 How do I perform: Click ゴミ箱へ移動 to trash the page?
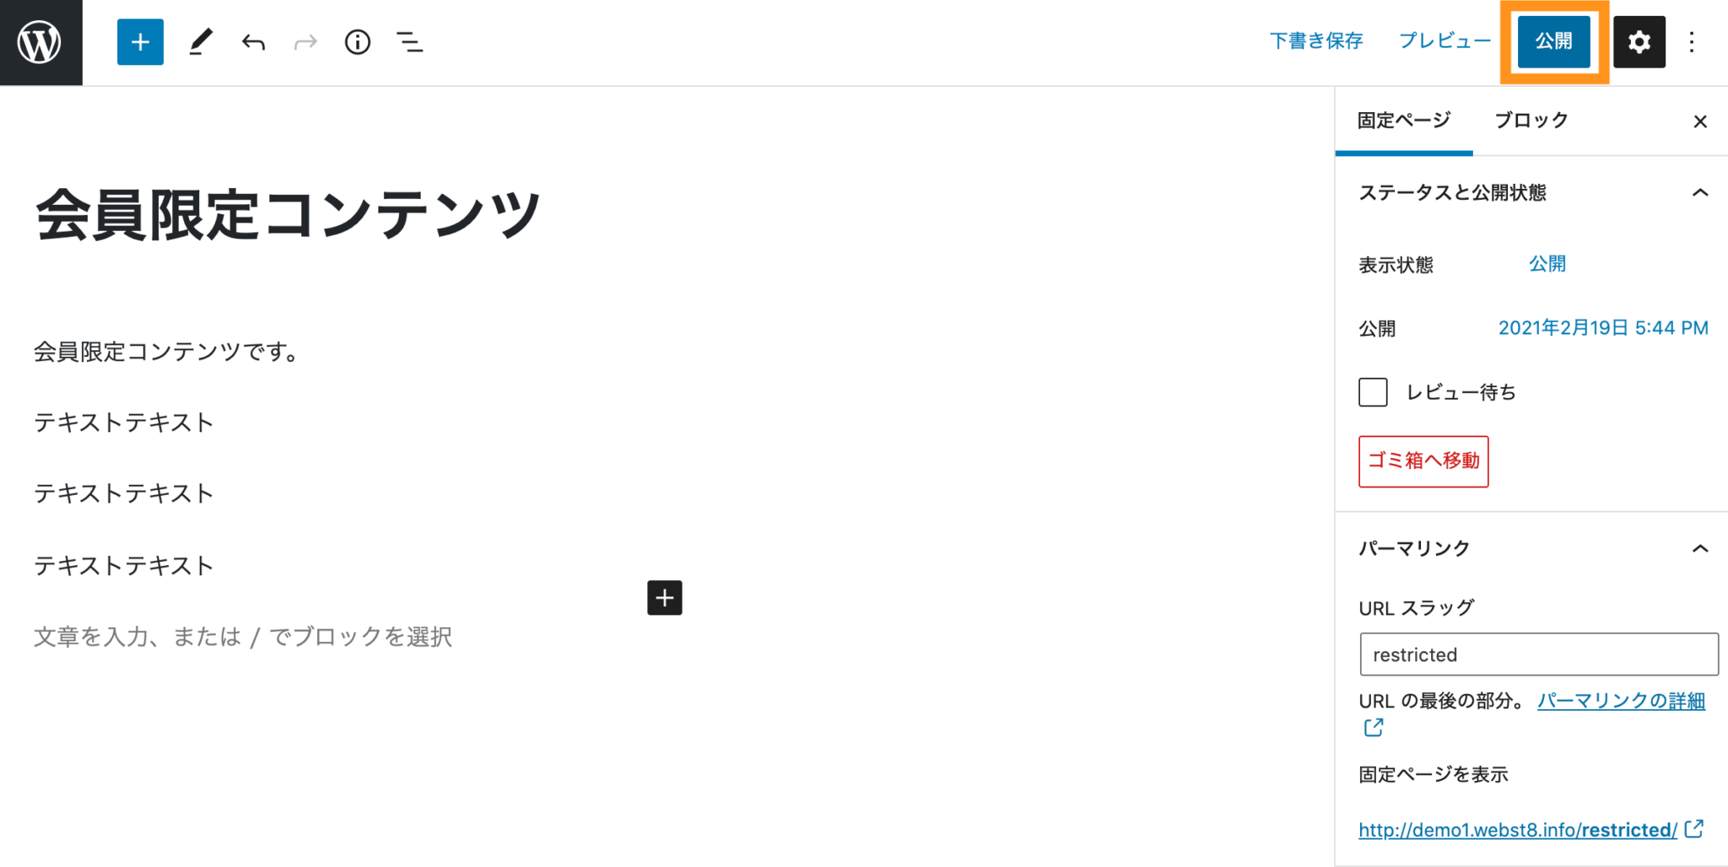pos(1423,461)
